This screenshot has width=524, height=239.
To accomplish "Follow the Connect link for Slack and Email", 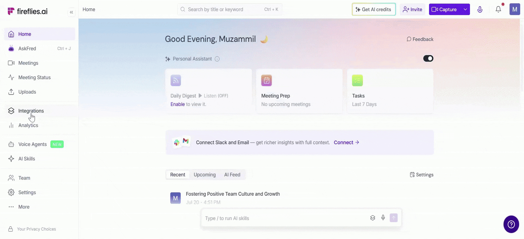I will (346, 142).
